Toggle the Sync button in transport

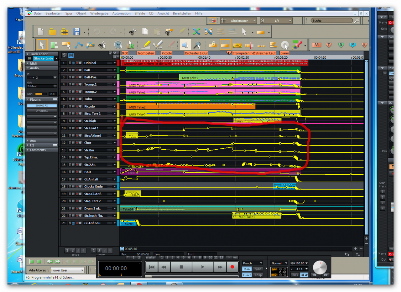point(258,269)
